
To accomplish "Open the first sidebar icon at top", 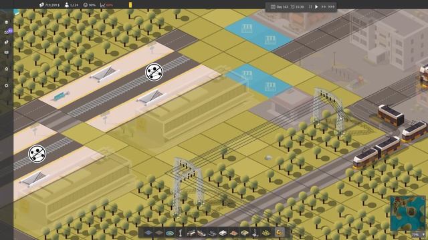I will [x=7, y=22].
